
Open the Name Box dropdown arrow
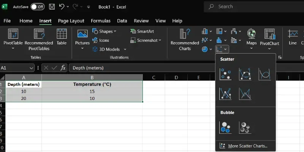tap(32, 68)
